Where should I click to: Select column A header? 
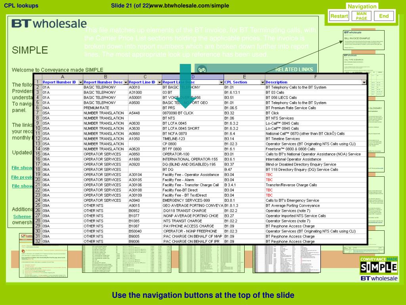click(62, 77)
